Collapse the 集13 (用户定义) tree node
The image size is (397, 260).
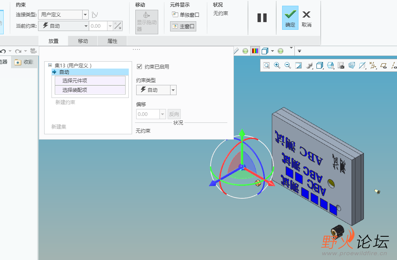50,65
